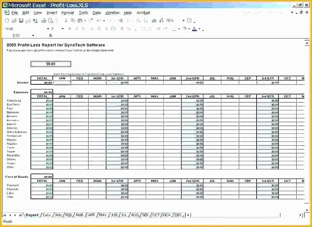Image resolution: width=312 pixels, height=227 pixels.
Task: Jump to first sheet tab arrow
Action: (5, 215)
